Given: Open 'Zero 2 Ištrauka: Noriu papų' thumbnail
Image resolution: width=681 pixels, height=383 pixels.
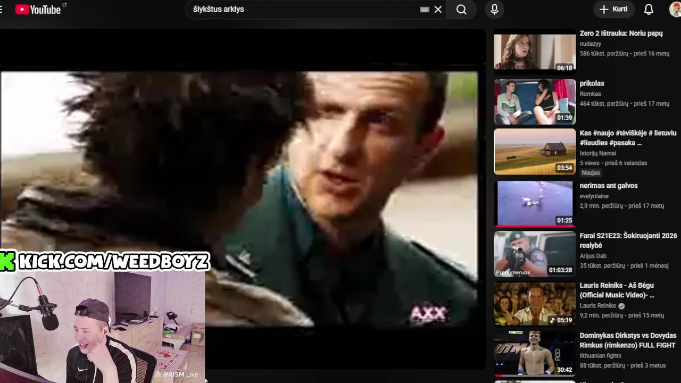Looking at the screenshot, I should [x=535, y=51].
